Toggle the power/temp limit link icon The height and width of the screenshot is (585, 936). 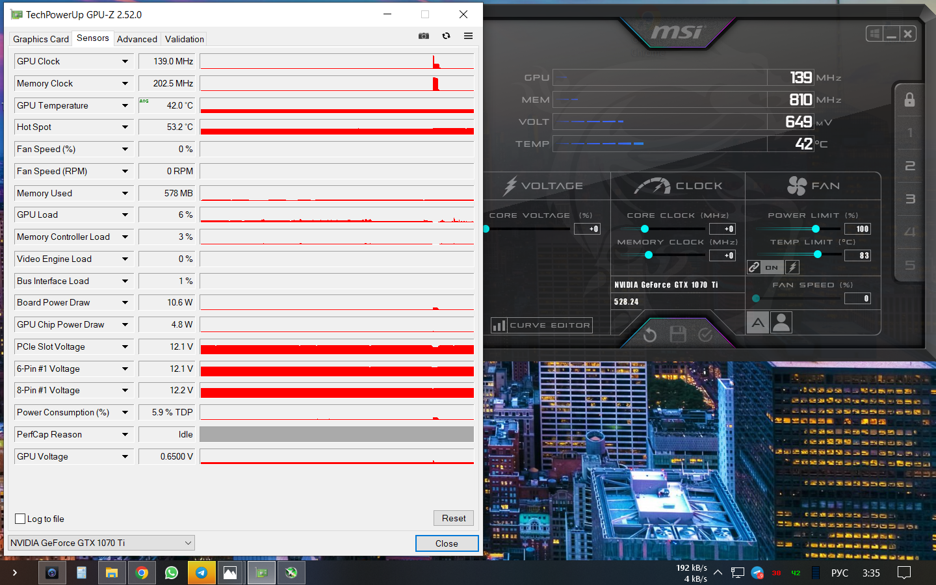coord(754,267)
